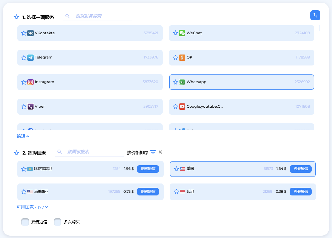Click the YouTube logo icon
This screenshot has height=238, width=332.
[x=182, y=106]
